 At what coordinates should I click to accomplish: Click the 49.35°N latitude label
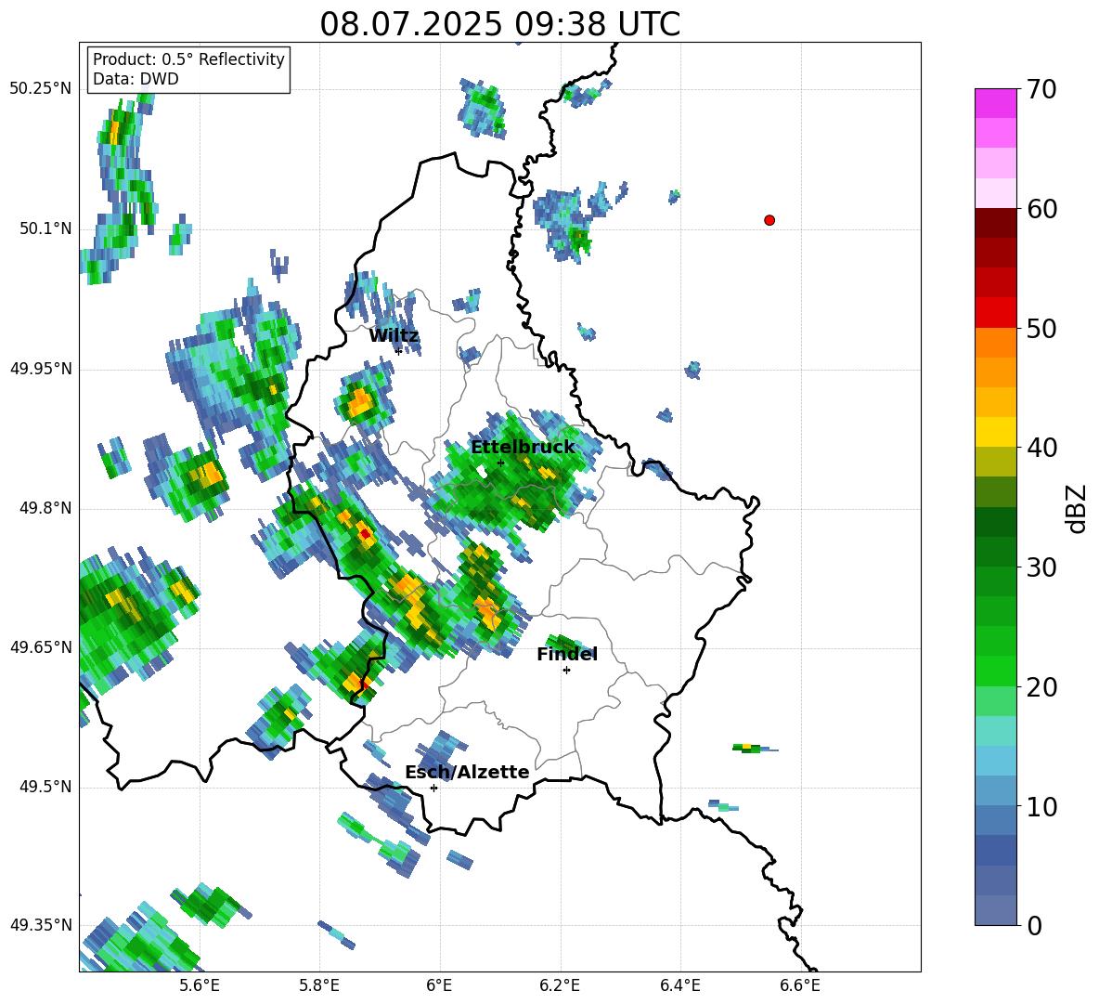click(41, 925)
